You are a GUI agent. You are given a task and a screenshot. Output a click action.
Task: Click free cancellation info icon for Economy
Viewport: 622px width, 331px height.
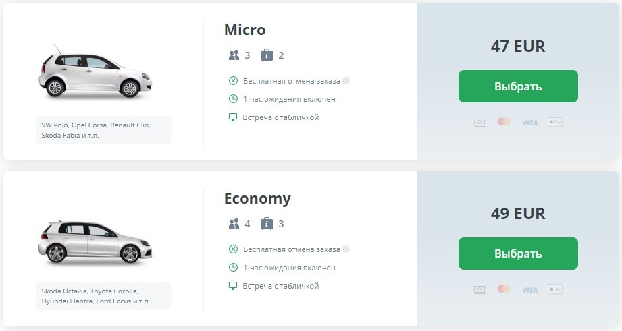pyautogui.click(x=346, y=249)
